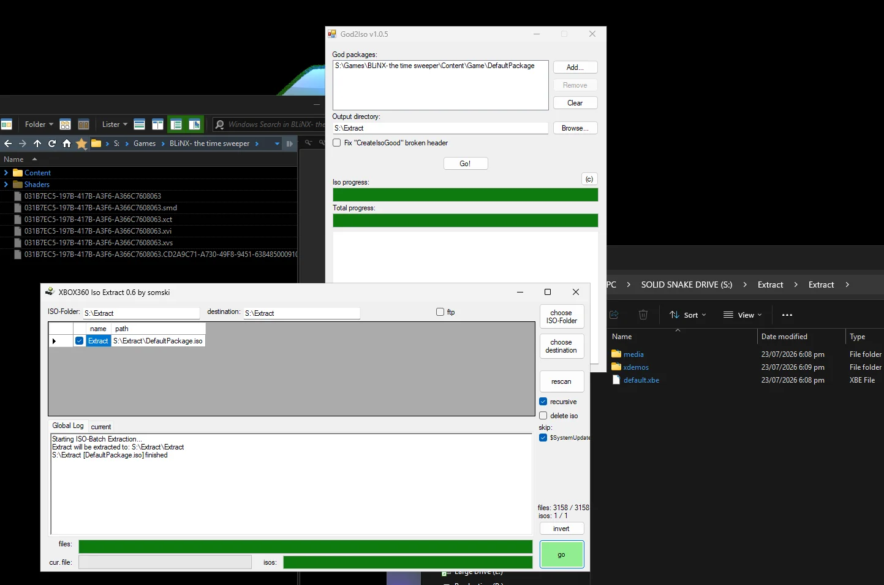The width and height of the screenshot is (884, 585).
Task: Click the invert button in Iso Extract
Action: (562, 529)
